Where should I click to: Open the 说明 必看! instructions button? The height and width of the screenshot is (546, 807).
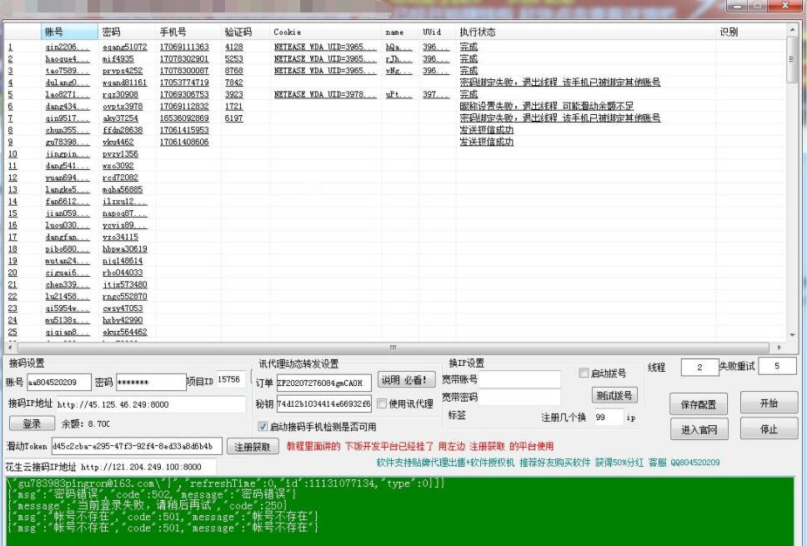[x=407, y=380]
